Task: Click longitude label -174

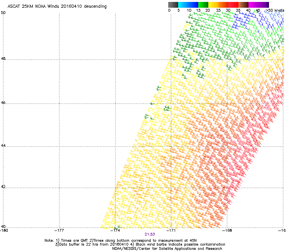Action: 115,231
